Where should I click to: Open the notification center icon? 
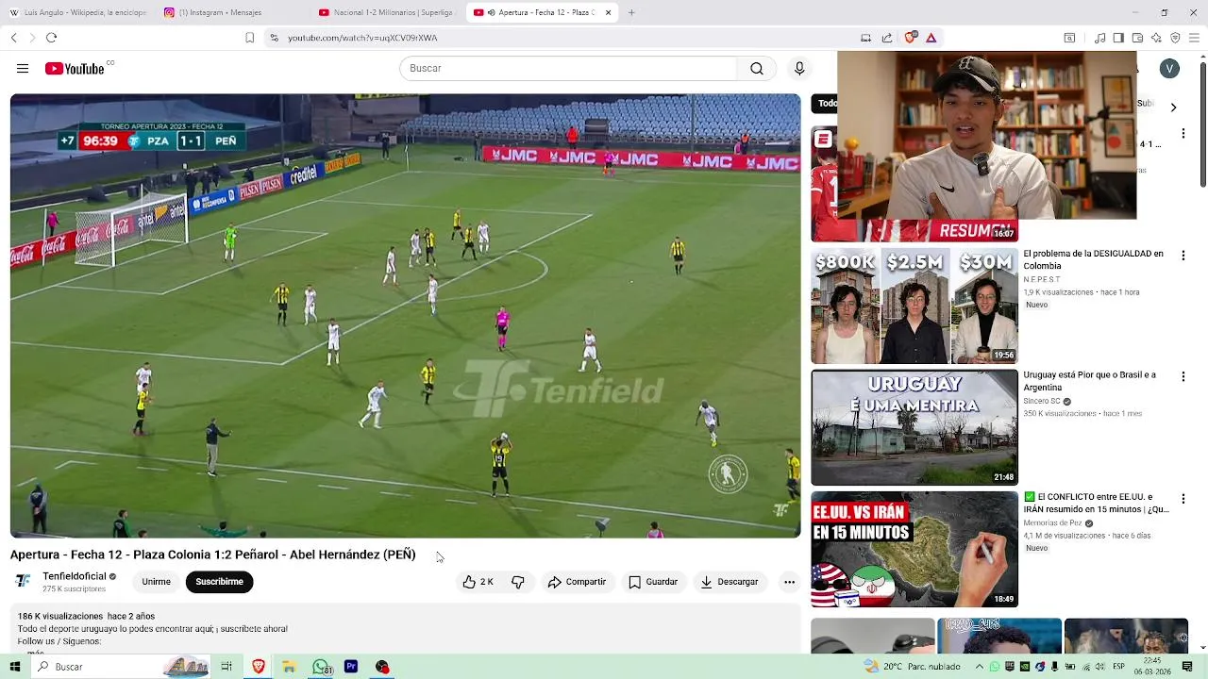(1187, 667)
